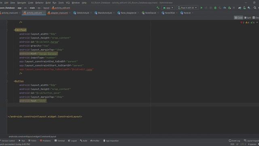This screenshot has width=259, height=146.
Task: Collapse the Button tag fold marker
Action: 7,81
